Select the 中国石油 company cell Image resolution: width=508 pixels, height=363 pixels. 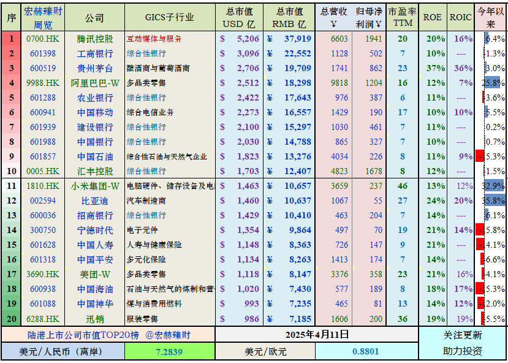tap(94, 156)
